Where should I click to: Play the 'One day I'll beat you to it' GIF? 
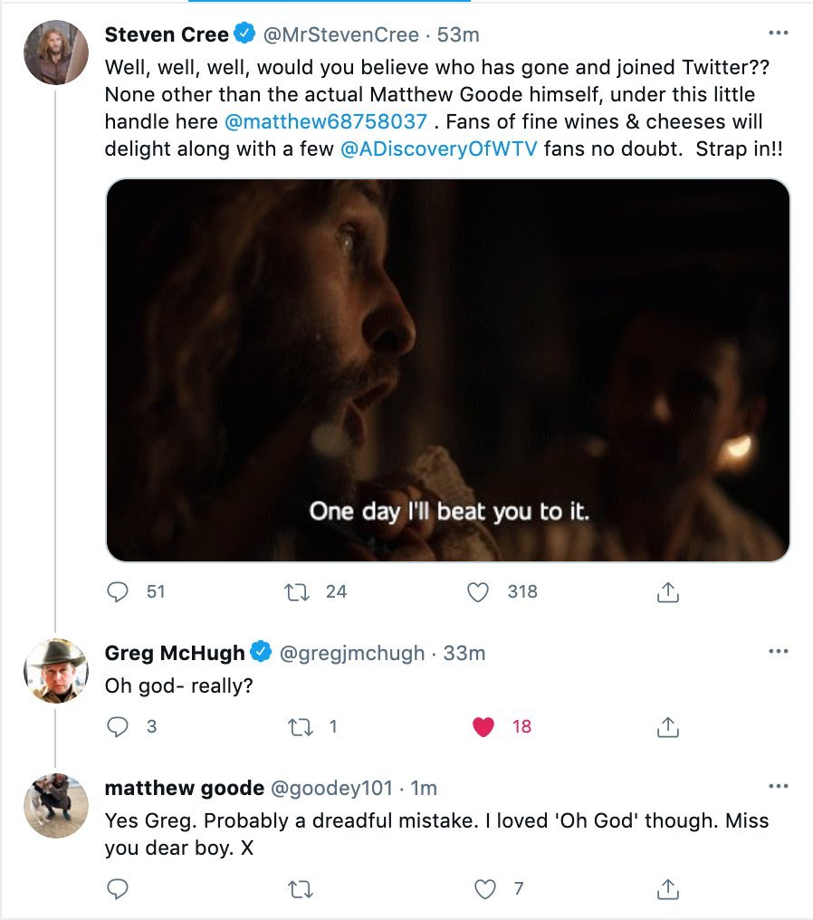point(448,369)
